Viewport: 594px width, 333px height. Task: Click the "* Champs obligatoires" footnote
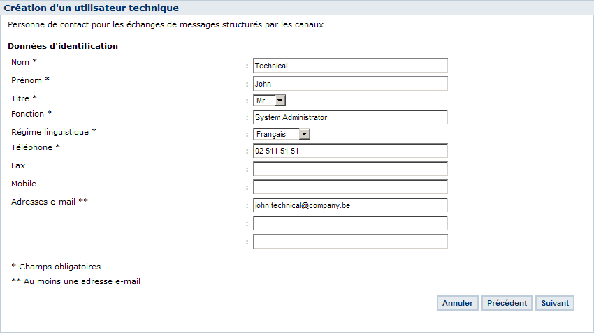[x=56, y=267]
